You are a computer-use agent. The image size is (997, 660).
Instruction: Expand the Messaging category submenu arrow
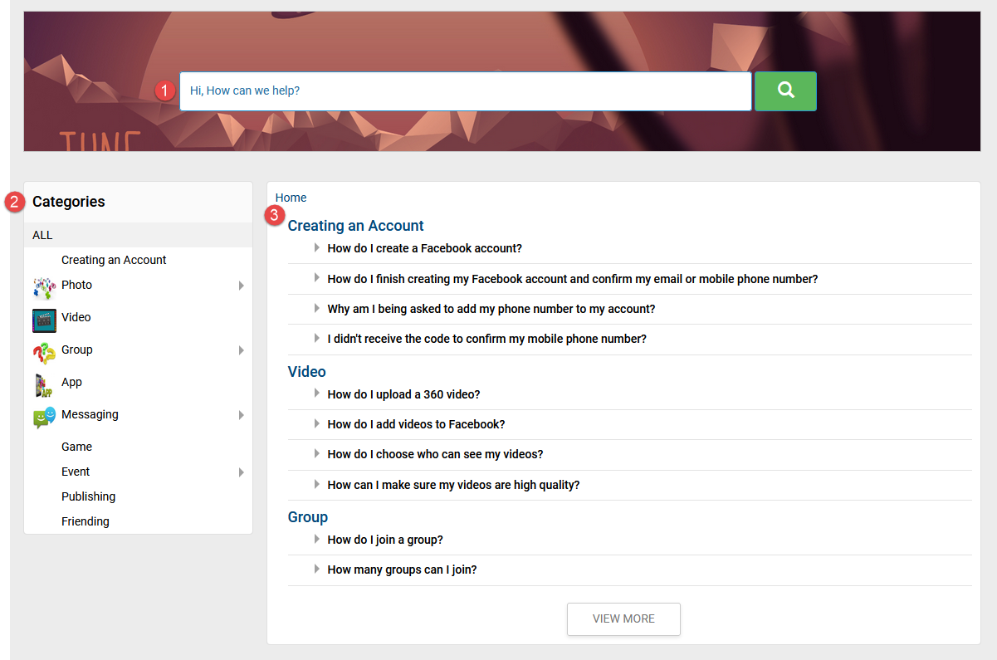tap(242, 415)
